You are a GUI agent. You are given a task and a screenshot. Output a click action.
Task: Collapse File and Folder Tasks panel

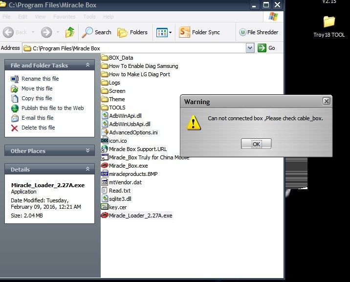pyautogui.click(x=87, y=65)
